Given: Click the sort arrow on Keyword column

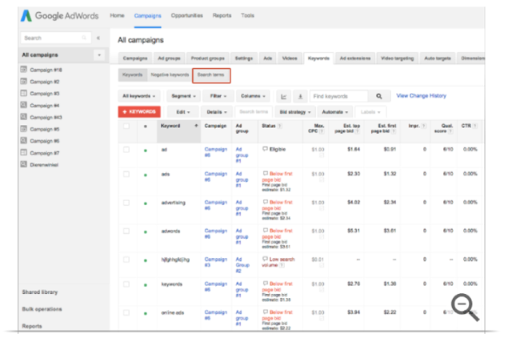Looking at the screenshot, I should [196, 126].
